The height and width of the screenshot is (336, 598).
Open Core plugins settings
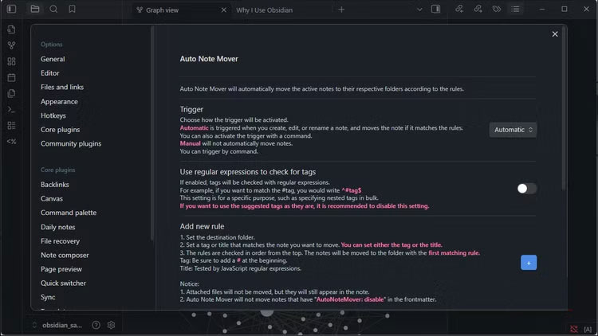pyautogui.click(x=61, y=130)
